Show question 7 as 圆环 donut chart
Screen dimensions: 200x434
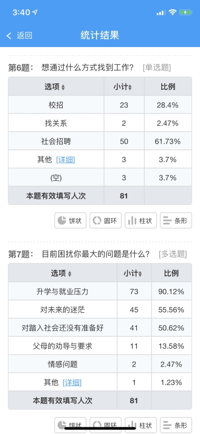pyautogui.click(x=106, y=425)
